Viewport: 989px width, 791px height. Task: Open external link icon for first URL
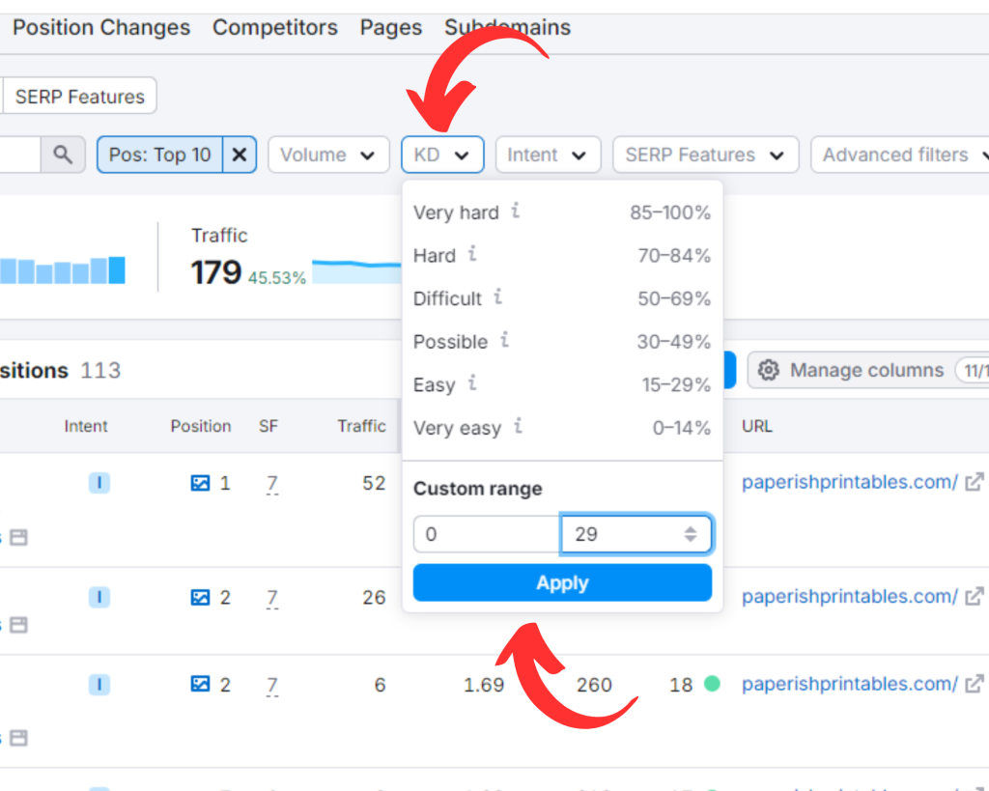975,482
